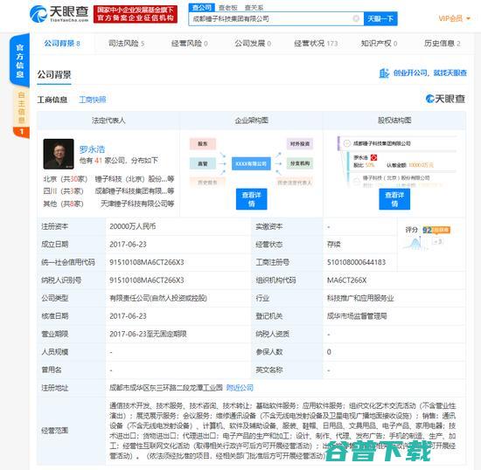Collapse 成都锤子科技集团有限公司 equity tree node
Image resolution: width=481 pixels, height=470 pixels.
(347, 143)
